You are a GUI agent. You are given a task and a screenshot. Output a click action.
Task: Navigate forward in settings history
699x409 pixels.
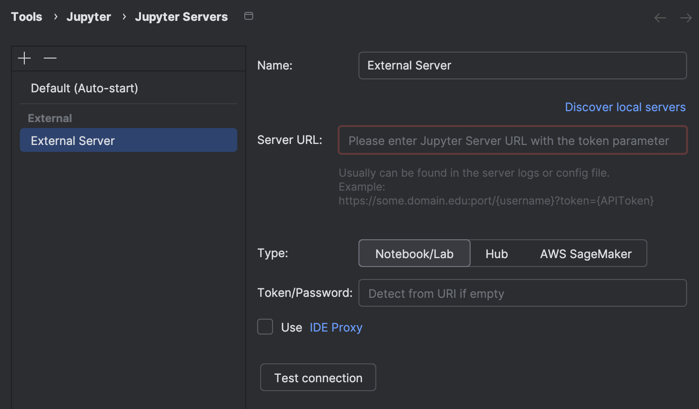(x=686, y=17)
